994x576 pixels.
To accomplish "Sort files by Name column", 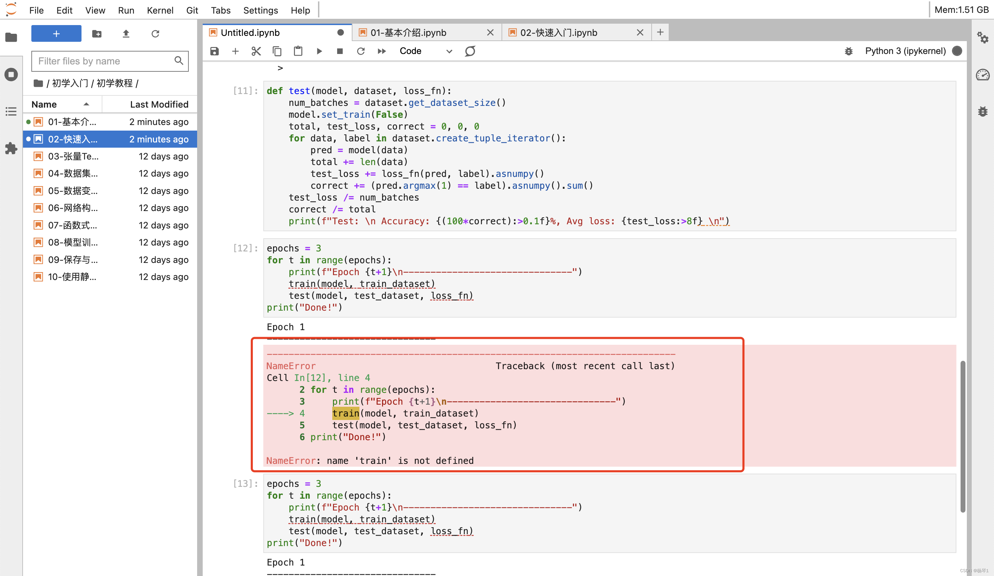I will pos(62,104).
